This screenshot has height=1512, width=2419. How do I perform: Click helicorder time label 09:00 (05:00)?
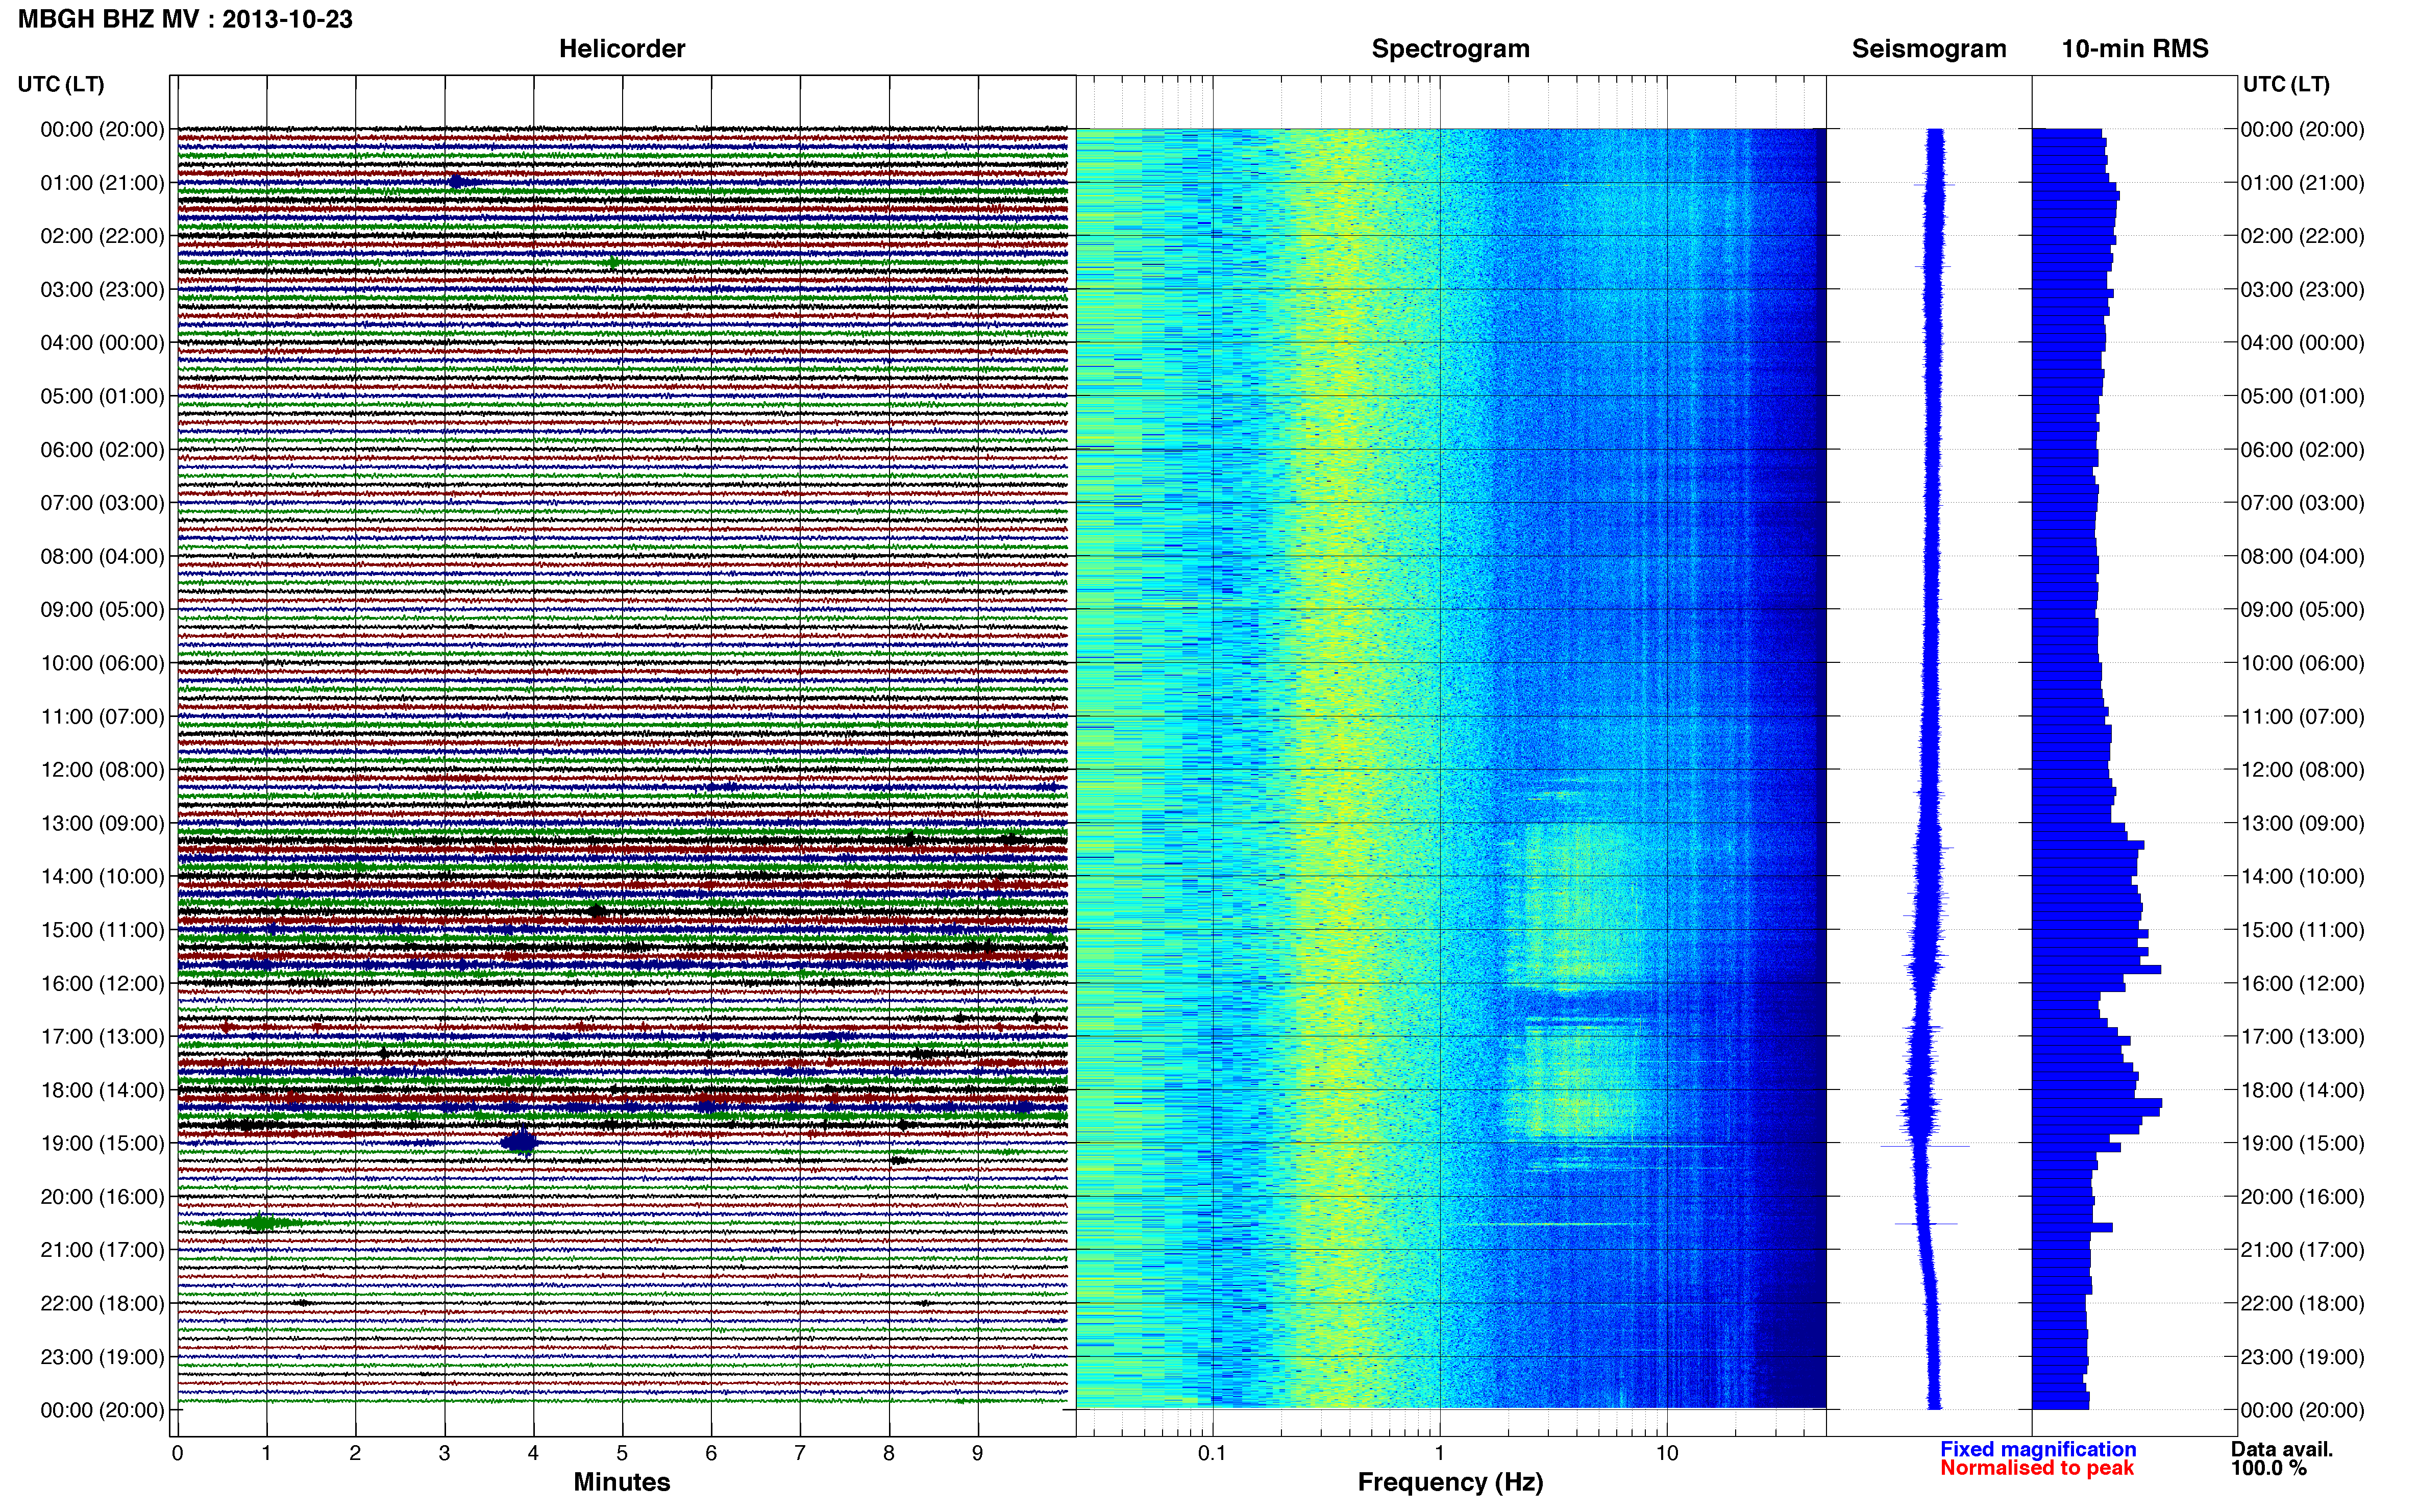(102, 610)
